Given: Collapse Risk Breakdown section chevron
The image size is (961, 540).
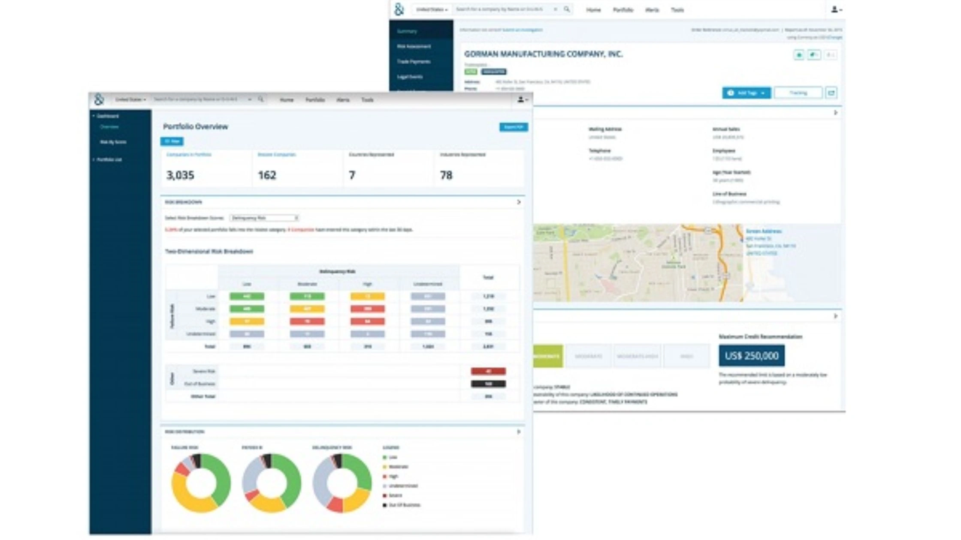Looking at the screenshot, I should pyautogui.click(x=519, y=202).
